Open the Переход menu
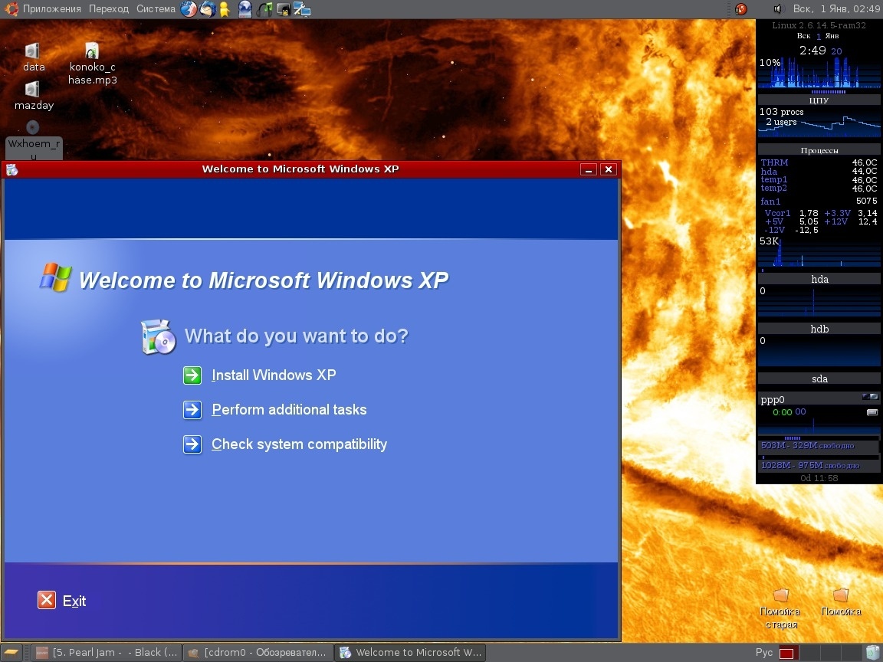The image size is (883, 662). click(x=109, y=9)
